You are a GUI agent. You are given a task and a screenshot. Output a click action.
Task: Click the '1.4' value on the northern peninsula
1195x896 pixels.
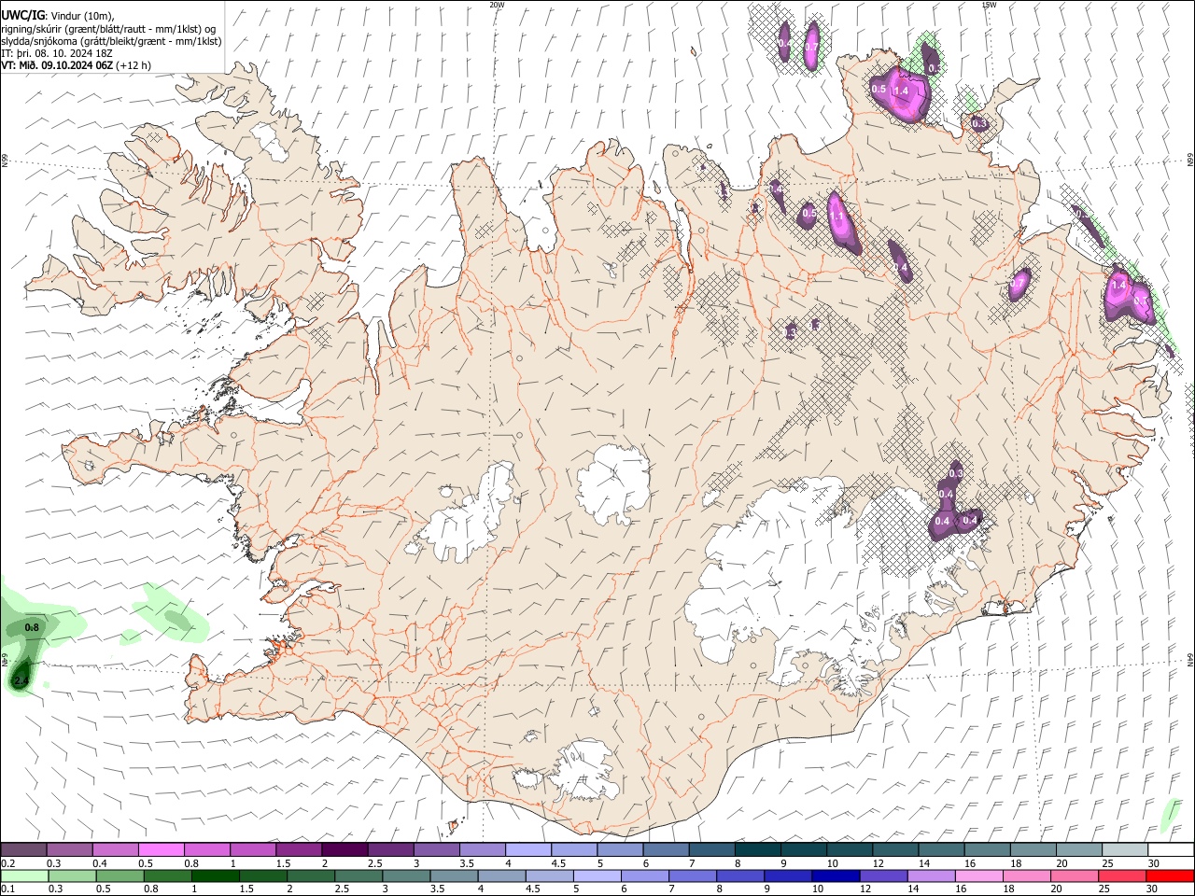click(x=901, y=91)
